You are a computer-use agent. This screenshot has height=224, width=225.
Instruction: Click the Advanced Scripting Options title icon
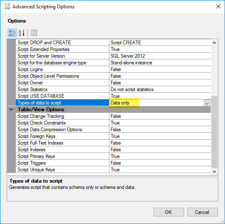7,6
